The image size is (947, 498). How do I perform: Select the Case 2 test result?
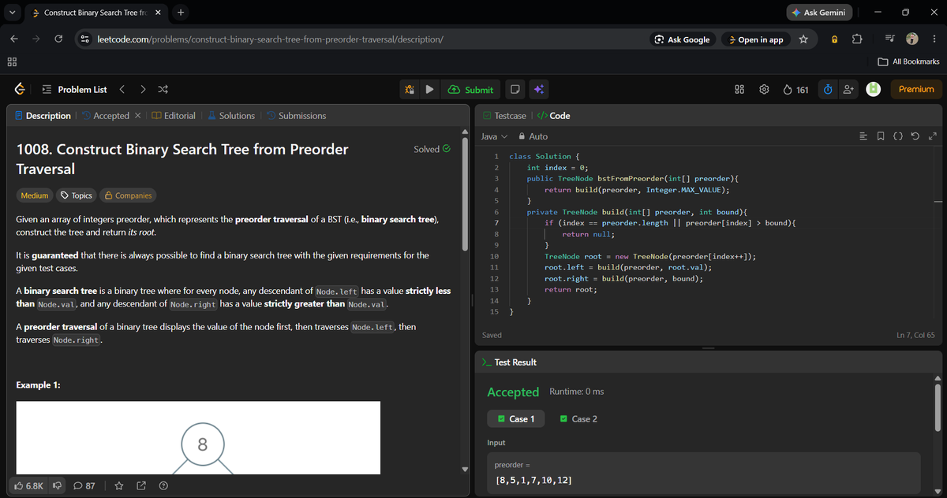[578, 419]
